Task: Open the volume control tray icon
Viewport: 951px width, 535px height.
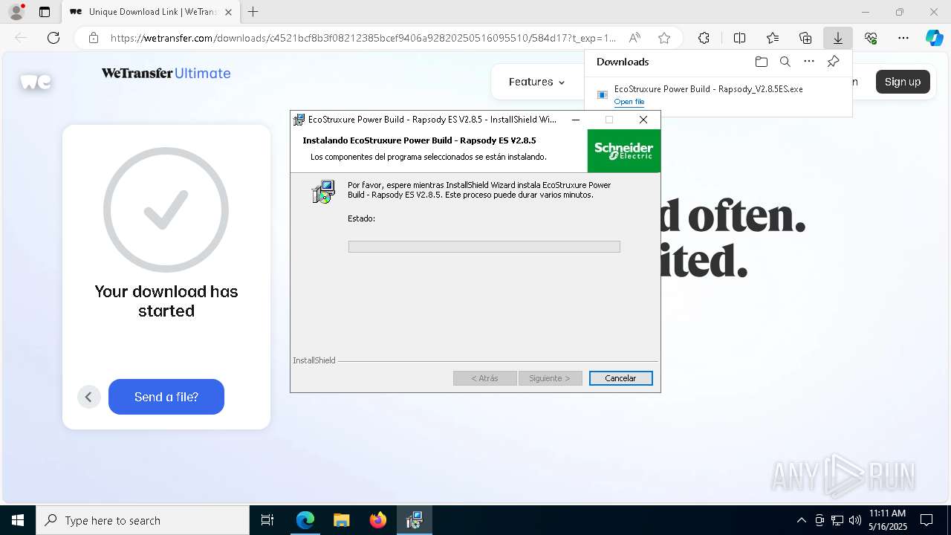Action: click(854, 520)
